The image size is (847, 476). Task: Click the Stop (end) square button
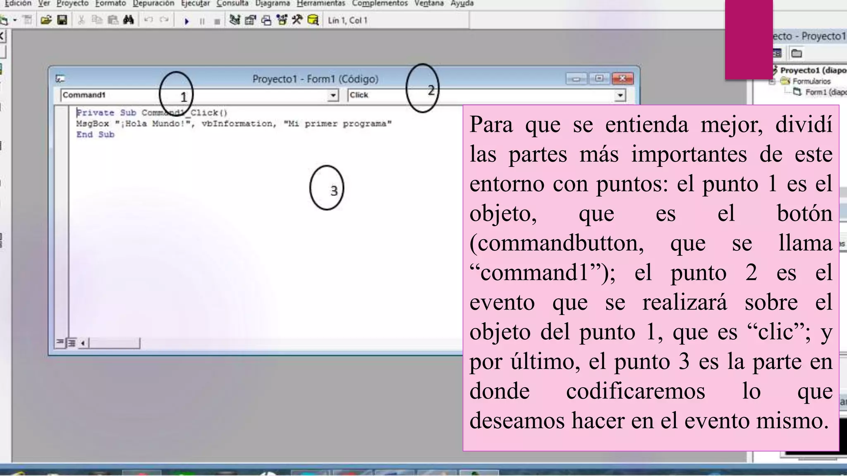[x=217, y=21]
